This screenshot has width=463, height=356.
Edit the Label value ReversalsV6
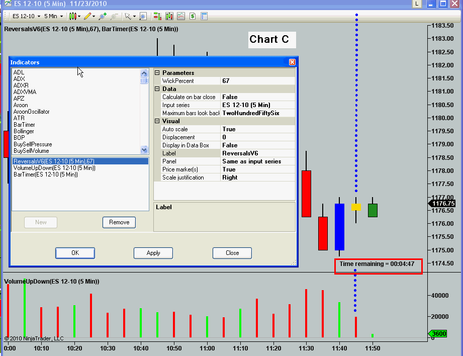click(x=258, y=153)
